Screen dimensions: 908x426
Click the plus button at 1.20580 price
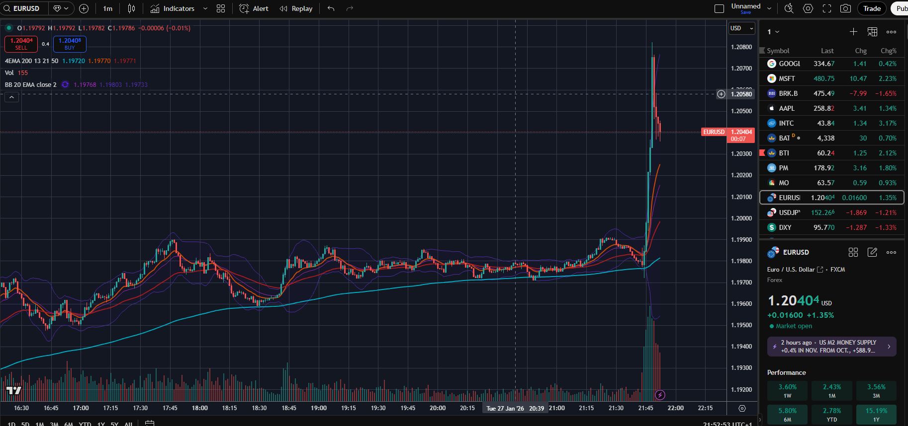(721, 94)
